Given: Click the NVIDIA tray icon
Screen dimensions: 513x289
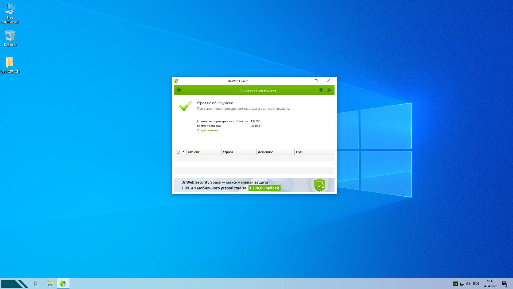Looking at the screenshot, I should 456,284.
